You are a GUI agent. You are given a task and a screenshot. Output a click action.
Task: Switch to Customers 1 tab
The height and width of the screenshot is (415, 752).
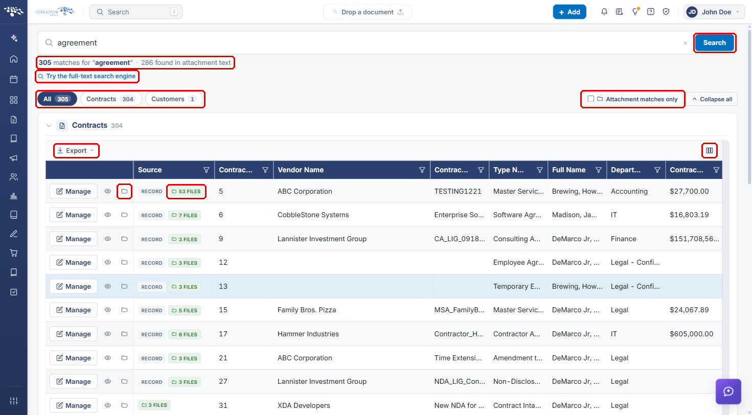[174, 99]
